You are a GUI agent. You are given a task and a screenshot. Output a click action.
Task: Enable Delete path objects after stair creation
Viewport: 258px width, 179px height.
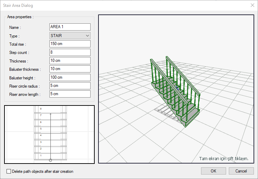(9, 171)
